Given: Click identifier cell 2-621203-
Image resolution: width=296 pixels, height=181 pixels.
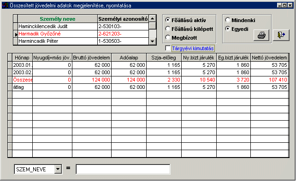Looking at the screenshot, I should point(123,34).
